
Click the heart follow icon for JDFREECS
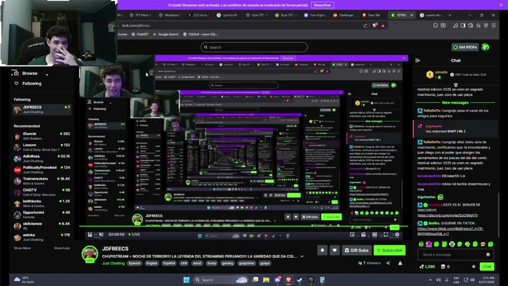335,250
